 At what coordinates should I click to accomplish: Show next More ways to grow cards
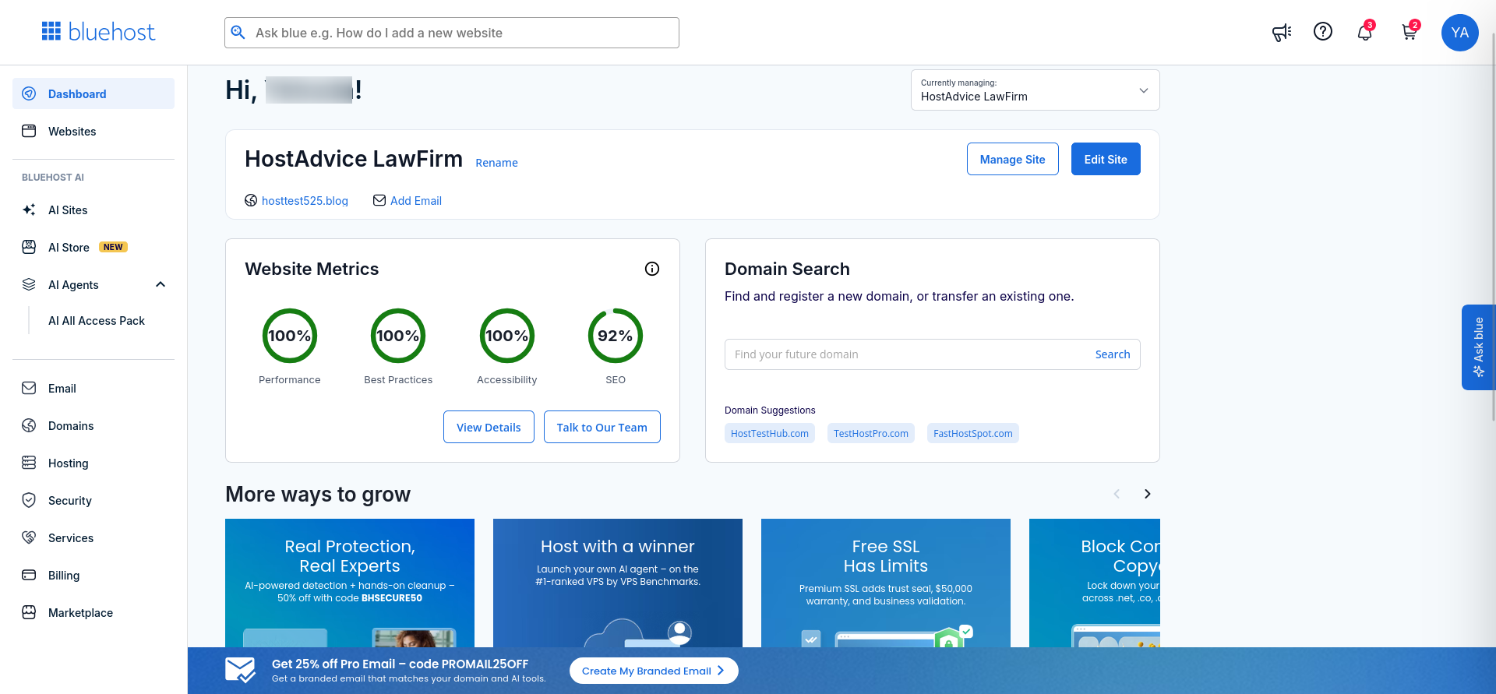(1147, 494)
